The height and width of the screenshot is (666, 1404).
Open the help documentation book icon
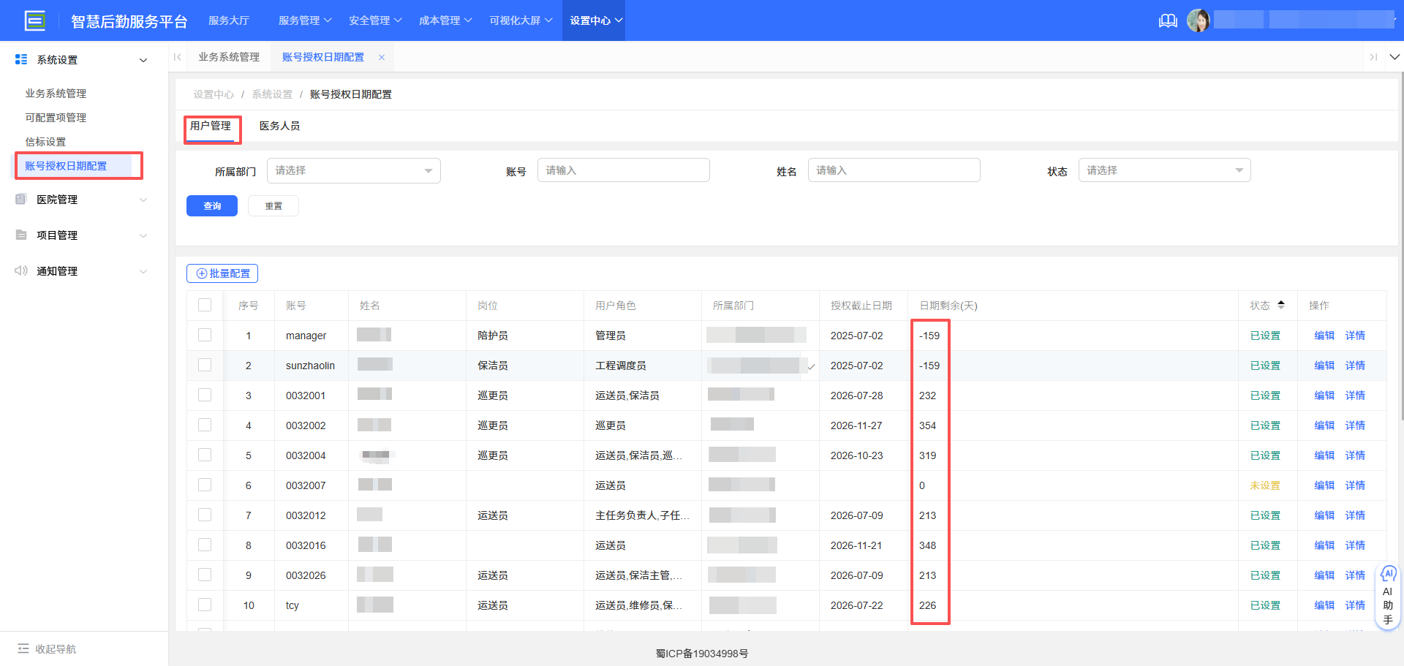1168,20
